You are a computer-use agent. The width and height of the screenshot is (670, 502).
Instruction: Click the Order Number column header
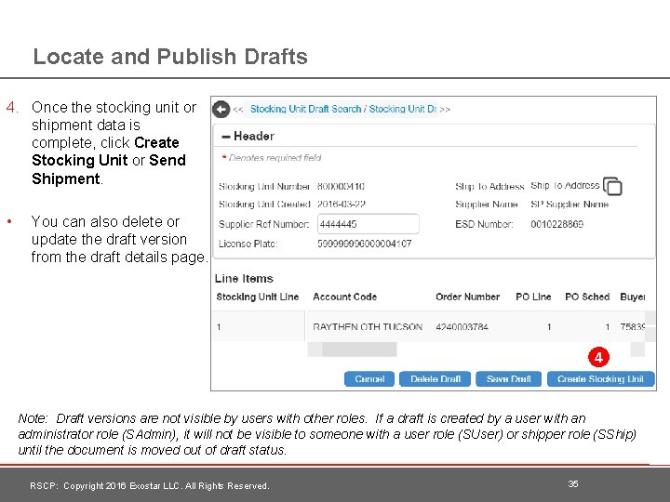point(467,297)
